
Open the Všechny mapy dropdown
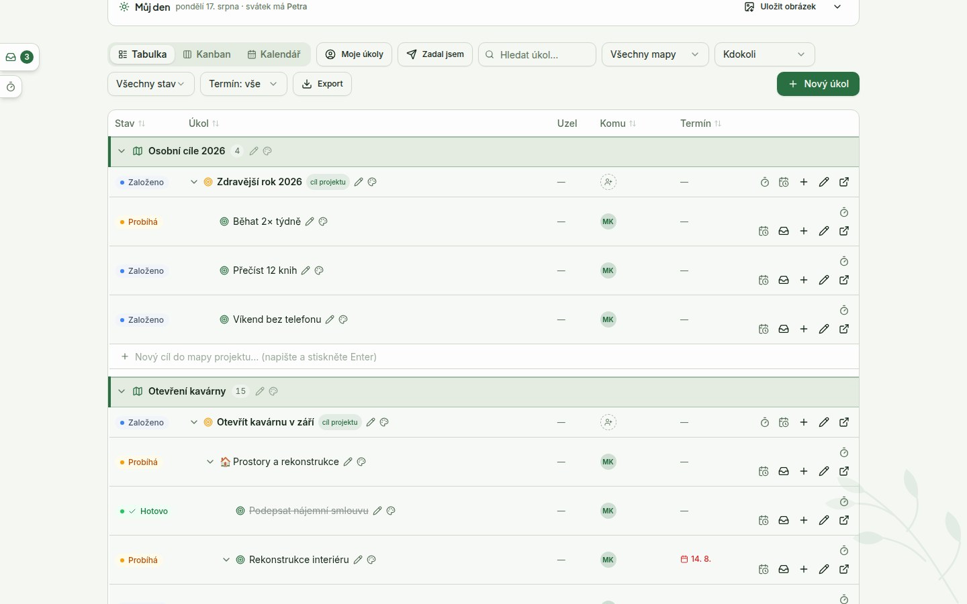[655, 54]
